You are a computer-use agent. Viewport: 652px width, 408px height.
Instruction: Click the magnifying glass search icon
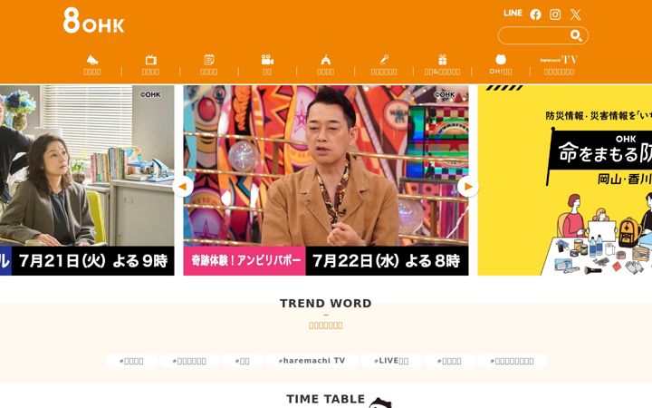[x=576, y=35]
